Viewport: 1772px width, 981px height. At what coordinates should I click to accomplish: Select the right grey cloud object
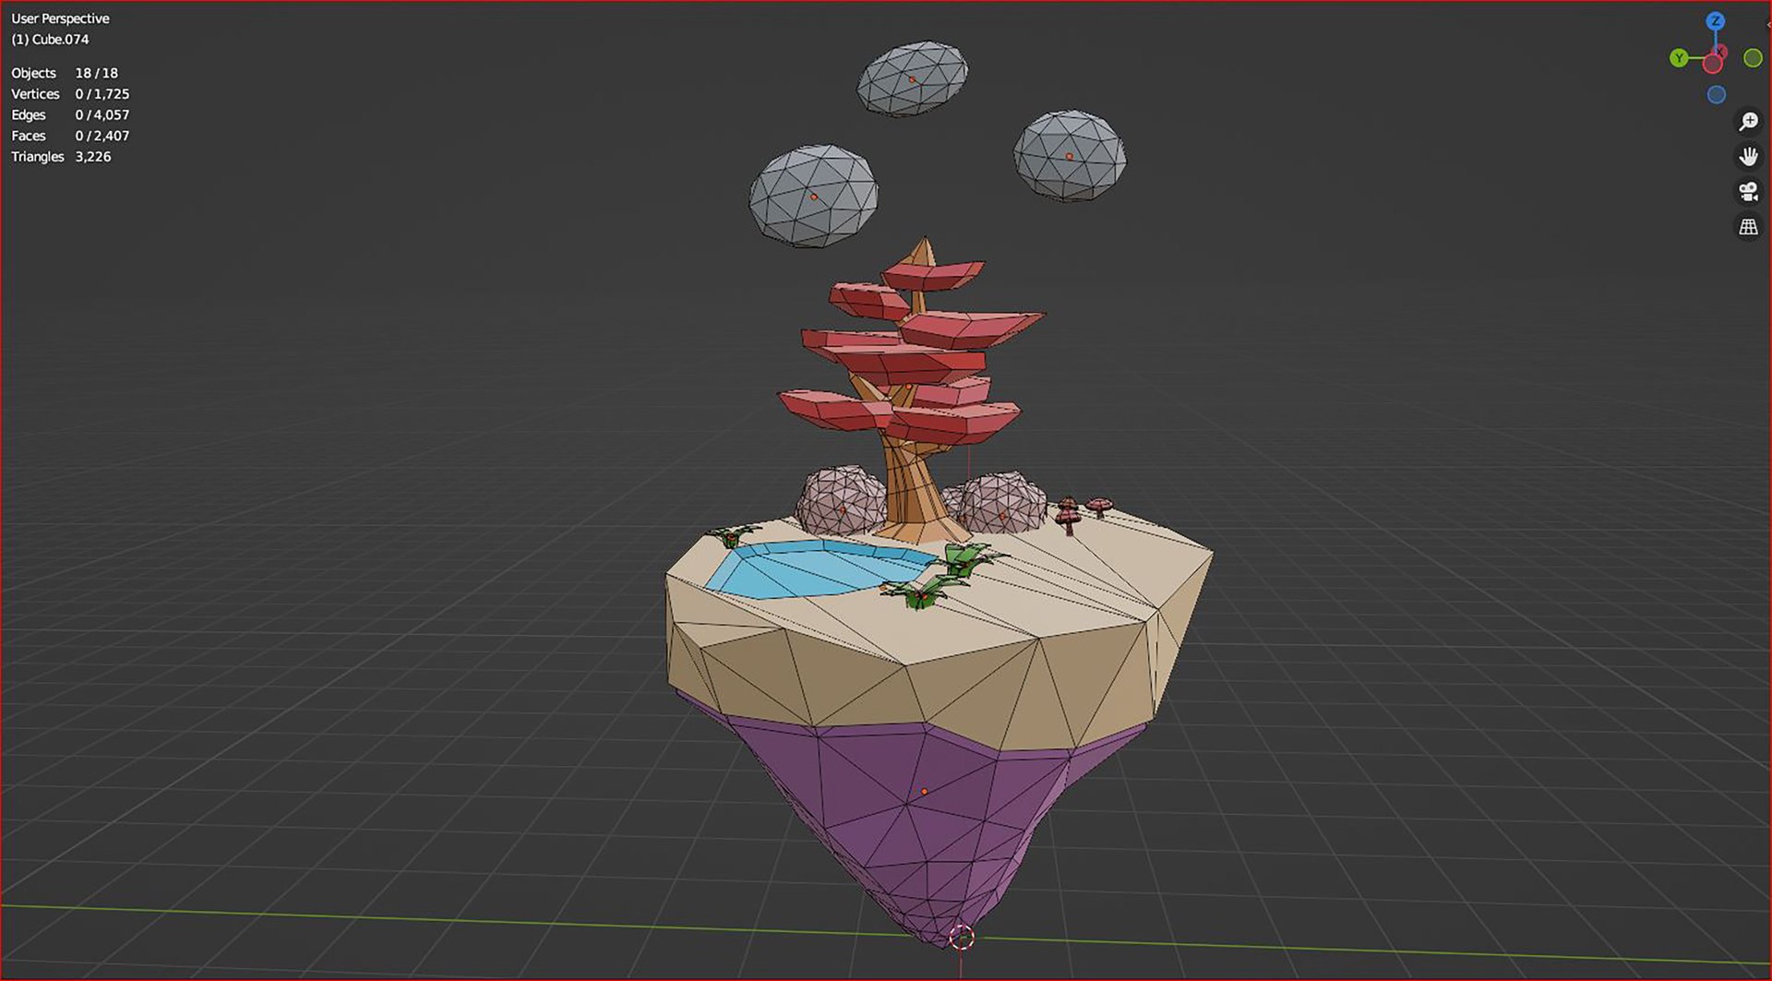tap(1069, 156)
